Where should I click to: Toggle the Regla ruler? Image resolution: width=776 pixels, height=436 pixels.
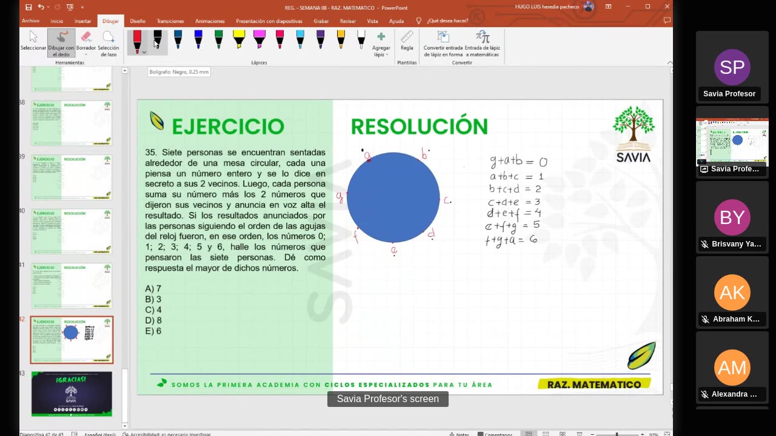click(407, 41)
